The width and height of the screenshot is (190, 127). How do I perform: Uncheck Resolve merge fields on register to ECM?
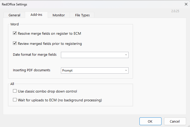point(15,33)
